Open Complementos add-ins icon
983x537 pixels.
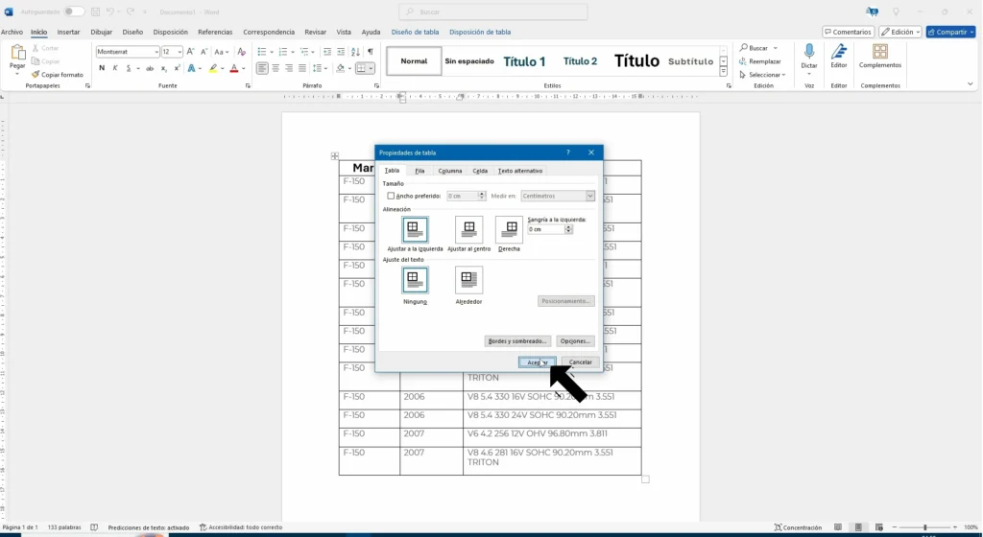[x=880, y=52]
